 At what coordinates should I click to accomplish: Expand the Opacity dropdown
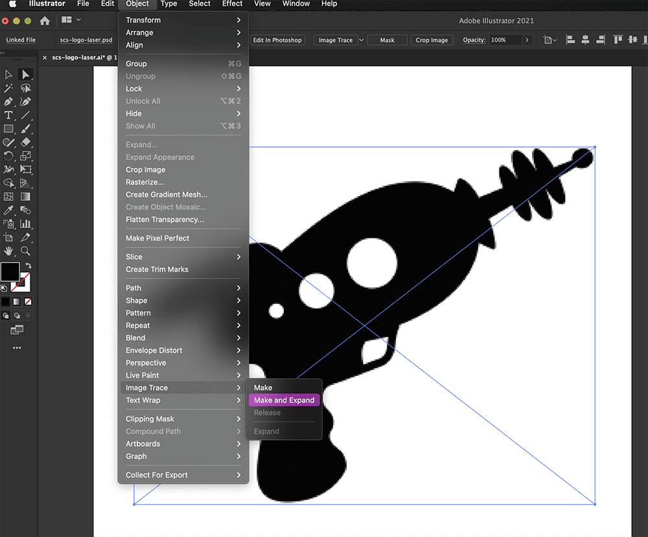[527, 40]
